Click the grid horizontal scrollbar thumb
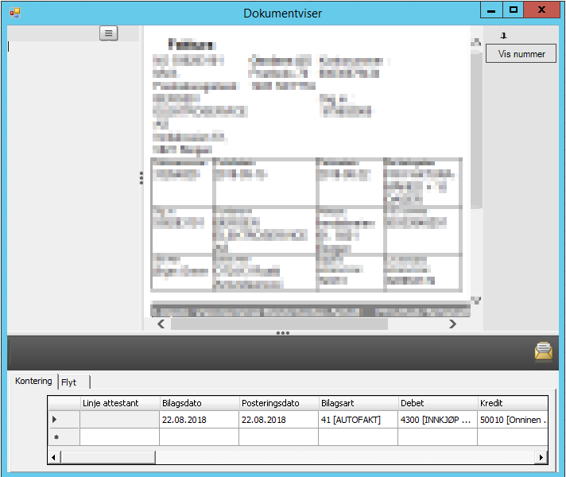This screenshot has width=566, height=477. pyautogui.click(x=107, y=457)
